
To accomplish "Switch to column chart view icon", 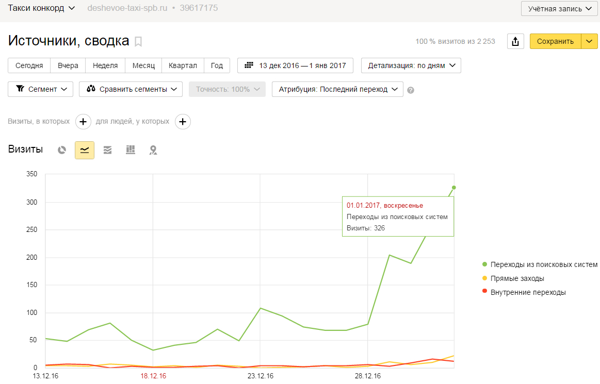I will (x=130, y=150).
